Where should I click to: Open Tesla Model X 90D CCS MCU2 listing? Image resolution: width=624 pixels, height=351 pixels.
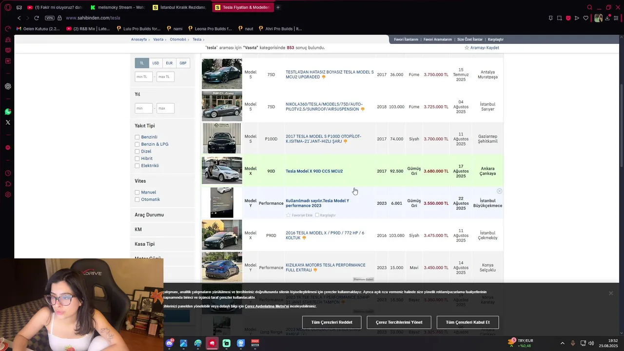pyautogui.click(x=314, y=171)
